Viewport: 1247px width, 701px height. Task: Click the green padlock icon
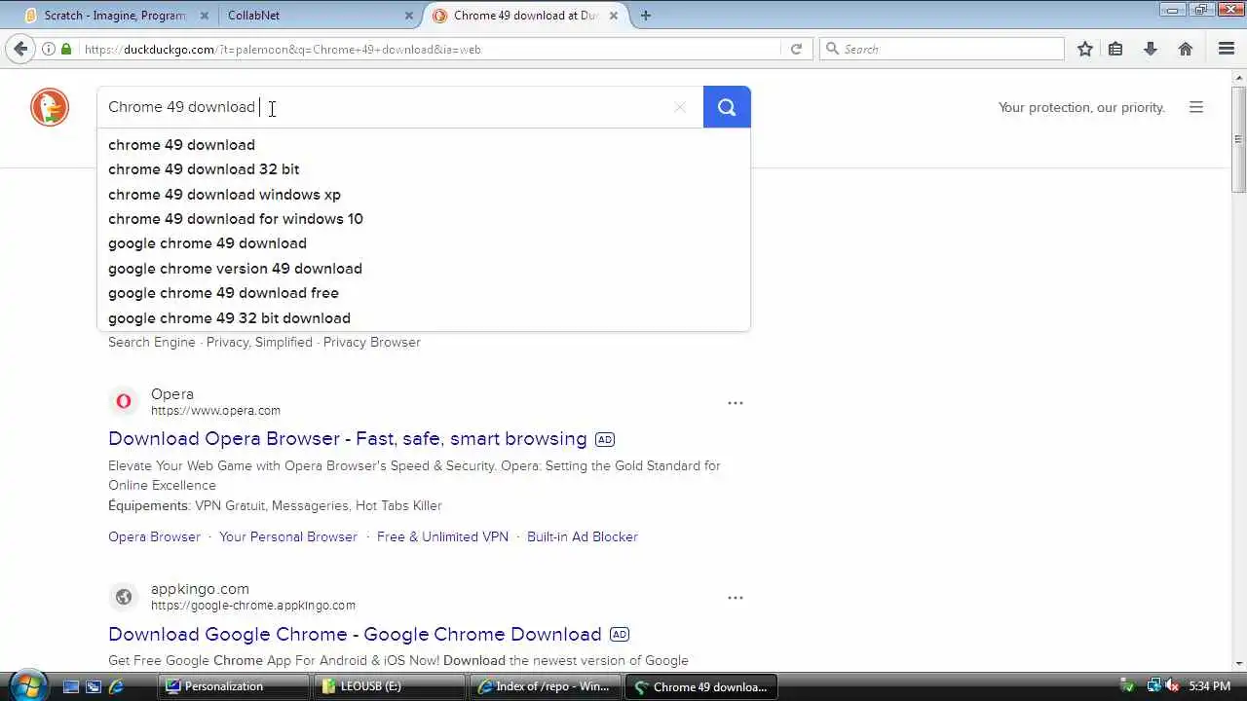pyautogui.click(x=66, y=49)
